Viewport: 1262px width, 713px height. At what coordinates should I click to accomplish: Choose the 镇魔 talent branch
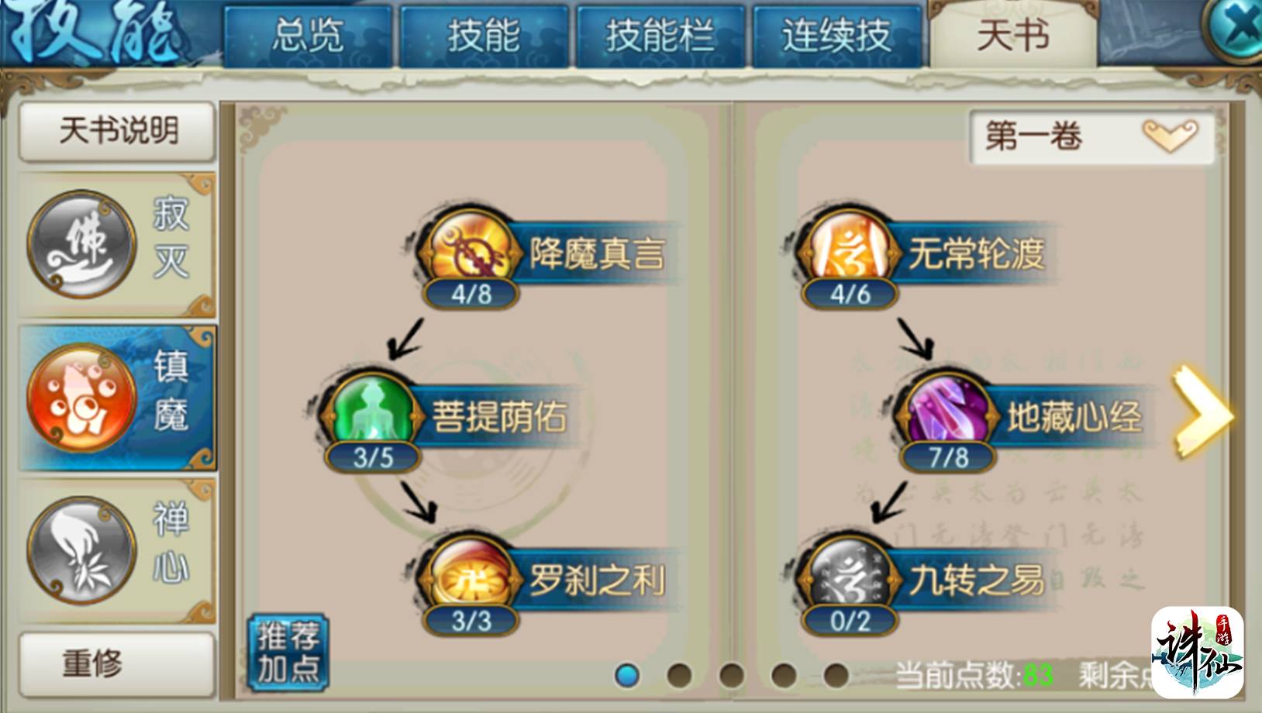click(116, 398)
